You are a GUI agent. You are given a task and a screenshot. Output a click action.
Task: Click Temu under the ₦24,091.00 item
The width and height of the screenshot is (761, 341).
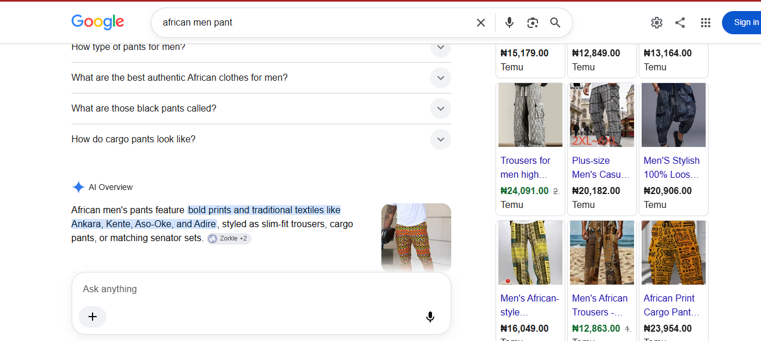512,204
